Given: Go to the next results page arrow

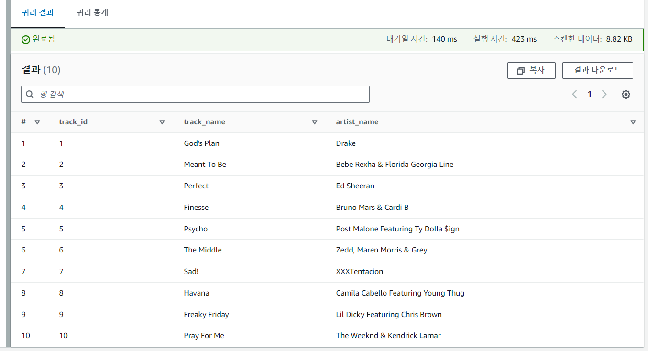Looking at the screenshot, I should click(604, 94).
